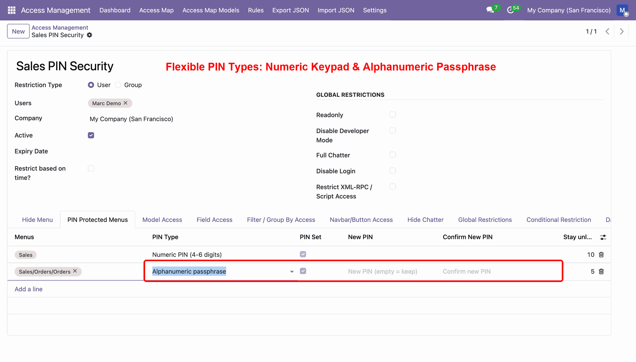
Task: Switch to Model Access tab
Action: pyautogui.click(x=162, y=220)
